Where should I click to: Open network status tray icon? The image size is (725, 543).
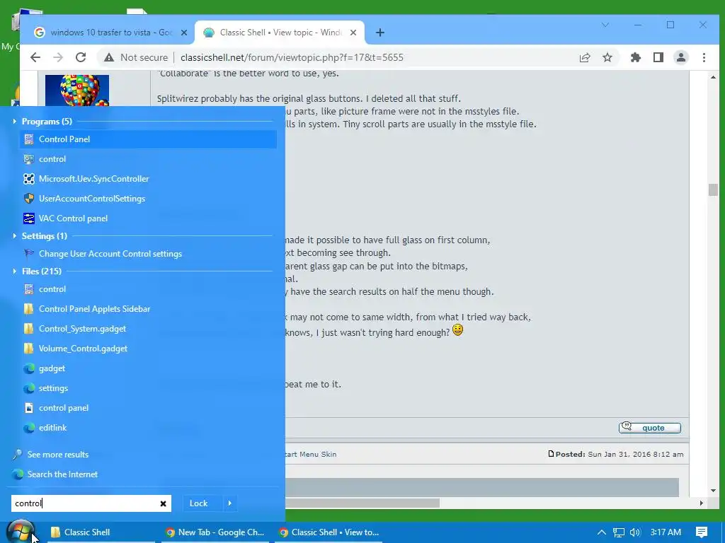(x=619, y=532)
